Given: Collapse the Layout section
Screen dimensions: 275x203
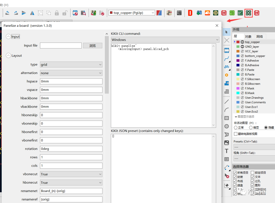Looking at the screenshot, I should point(8,56).
